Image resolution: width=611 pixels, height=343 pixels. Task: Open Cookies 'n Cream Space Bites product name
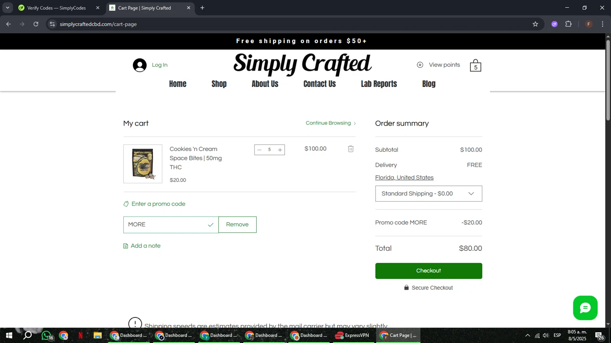click(x=196, y=158)
